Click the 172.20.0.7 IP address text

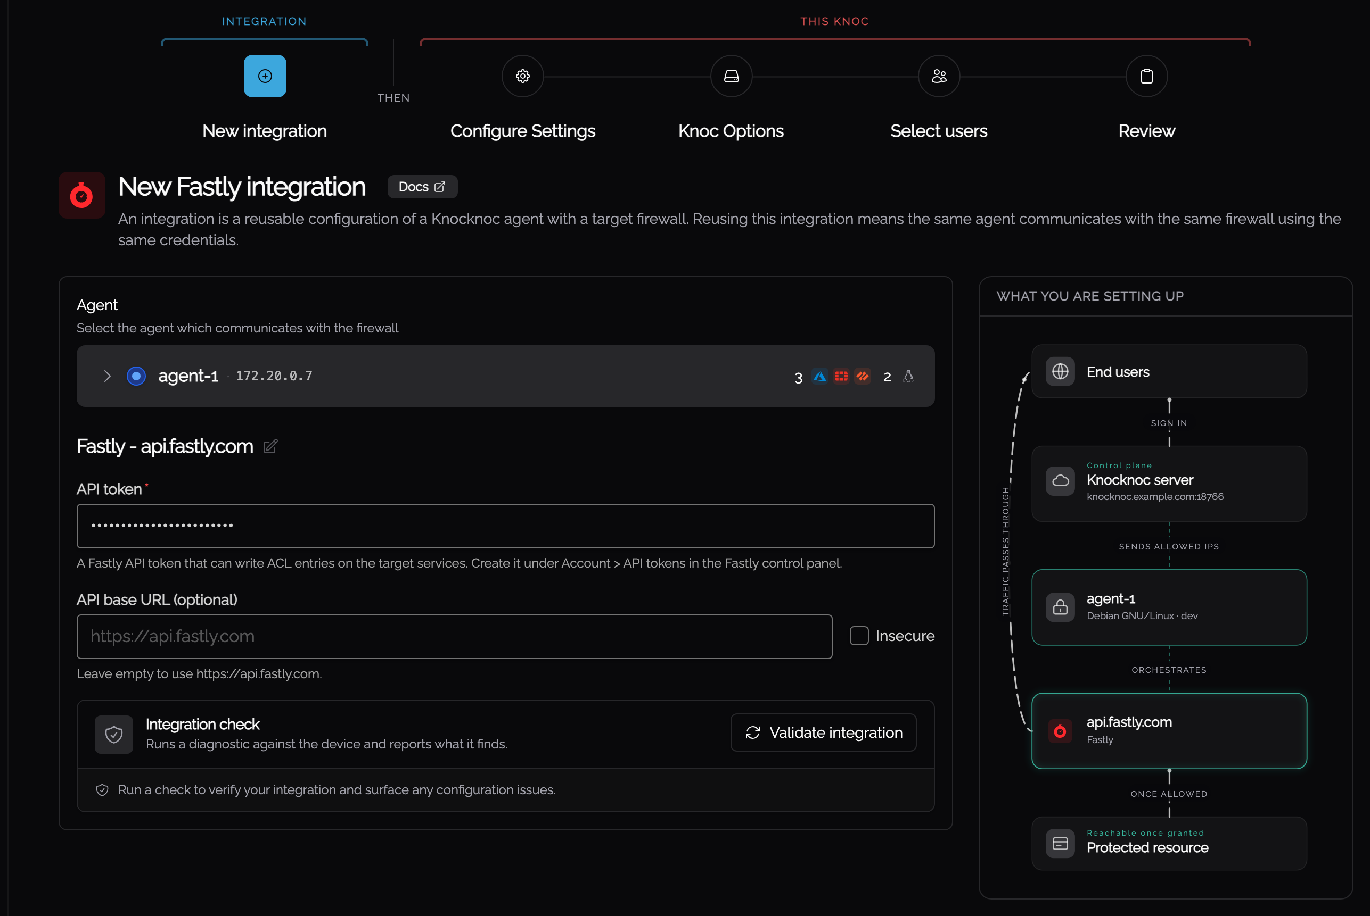[274, 376]
